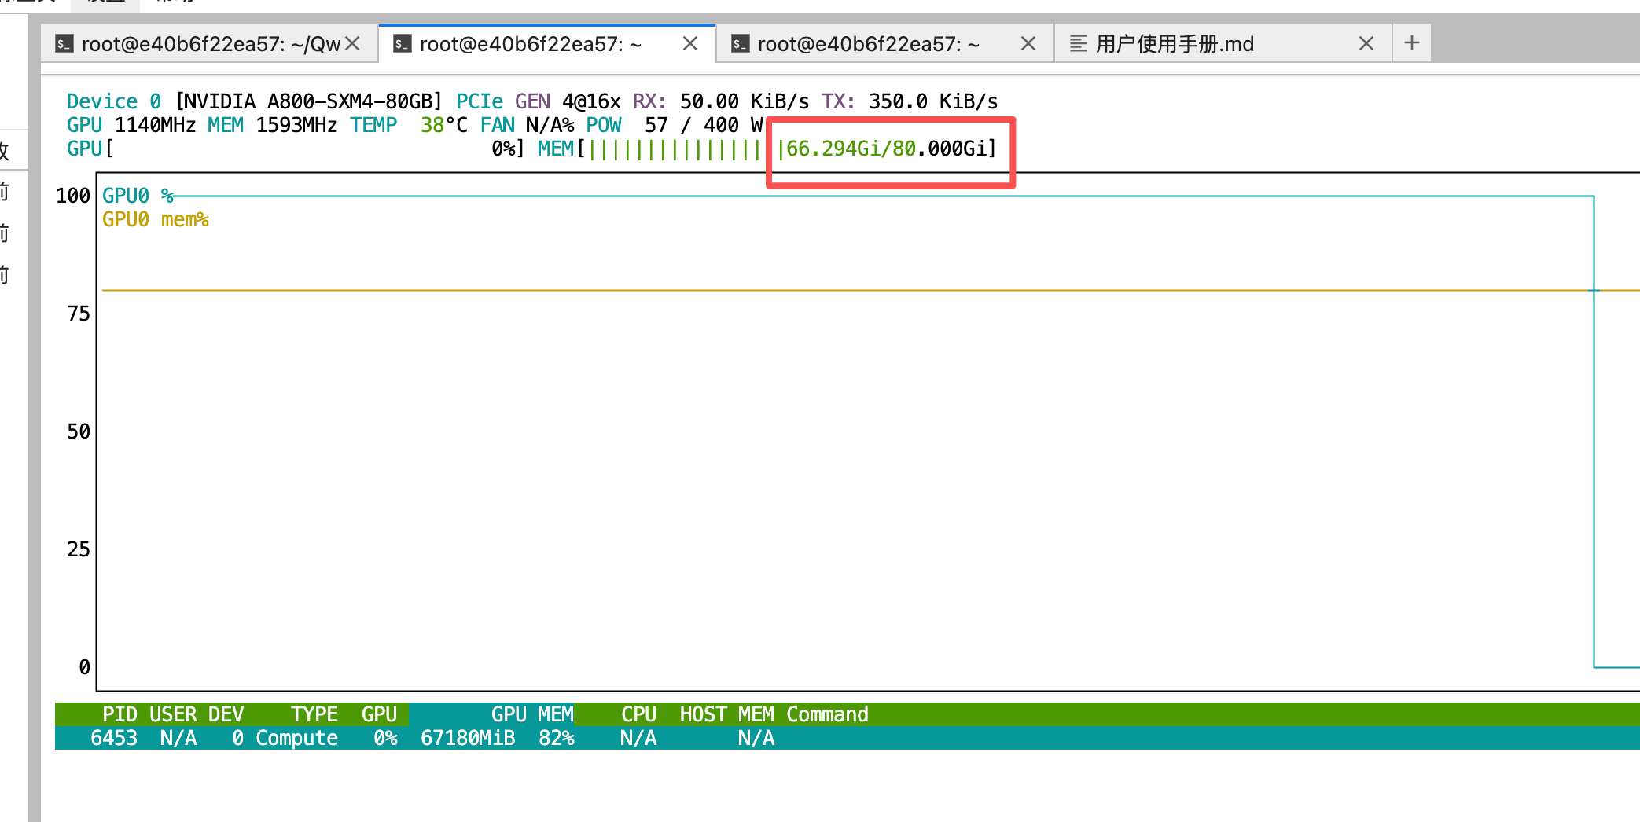Open the 用户使用手册.md tab
The image size is (1640, 822).
pos(1175,44)
